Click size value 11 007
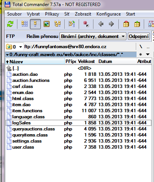The width and height of the screenshot is (154, 182). point(89,111)
